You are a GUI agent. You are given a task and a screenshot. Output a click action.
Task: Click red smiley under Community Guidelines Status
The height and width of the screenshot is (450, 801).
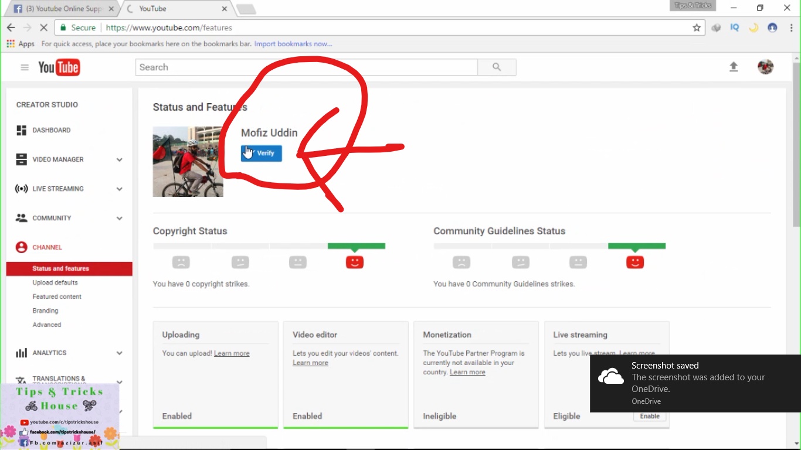click(635, 262)
